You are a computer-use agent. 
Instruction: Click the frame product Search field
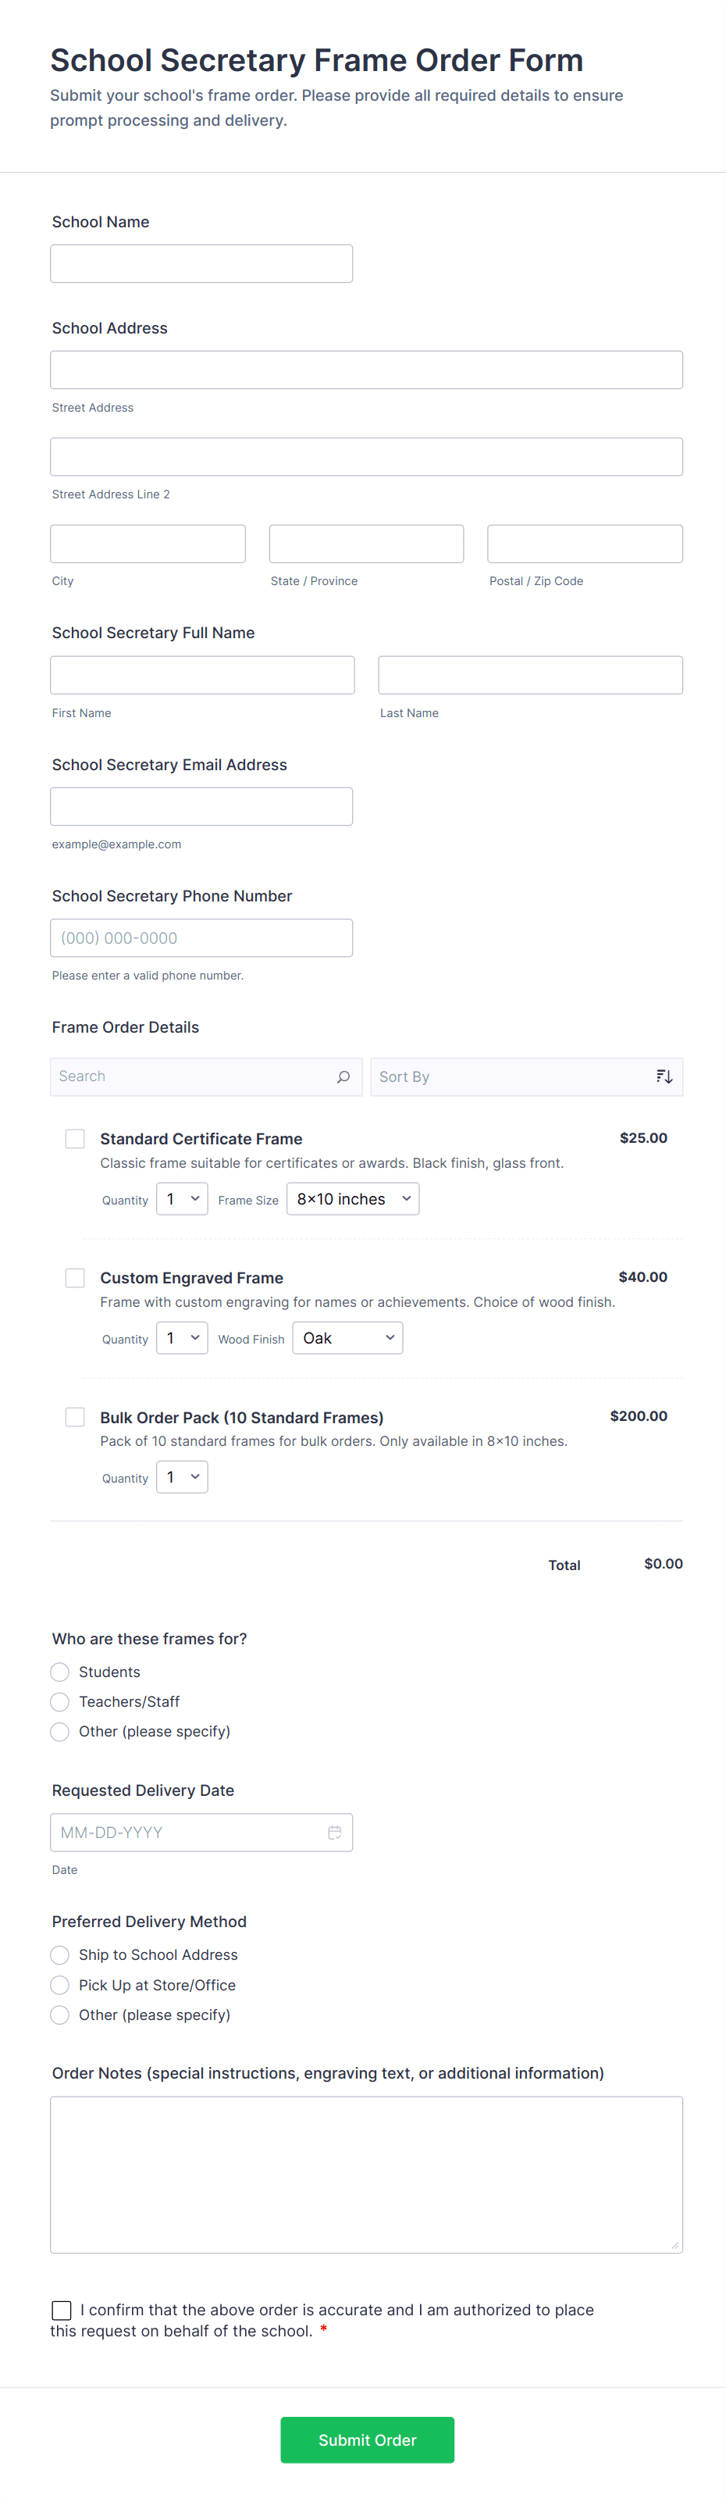[x=194, y=1077]
